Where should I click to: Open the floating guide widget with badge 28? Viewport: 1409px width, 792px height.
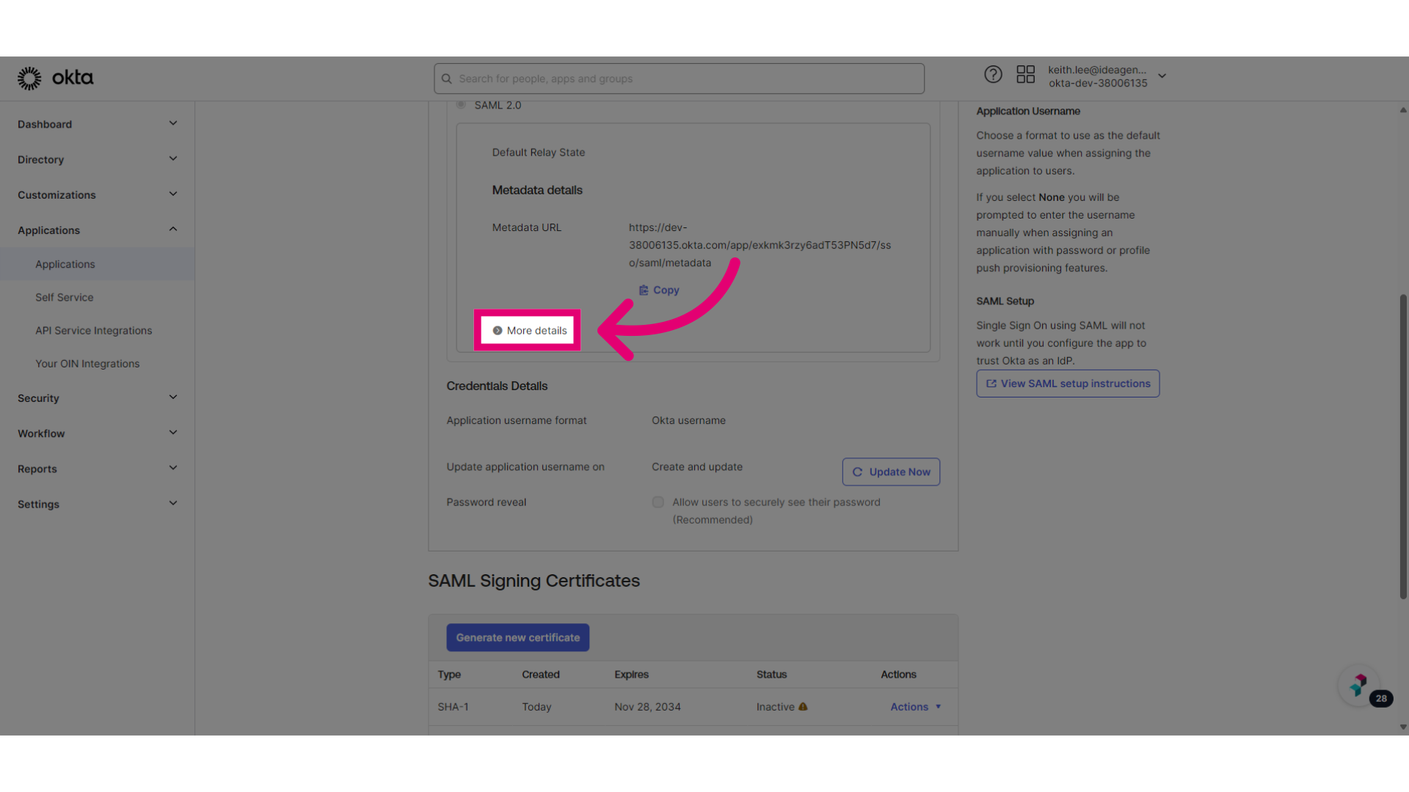[x=1360, y=686]
